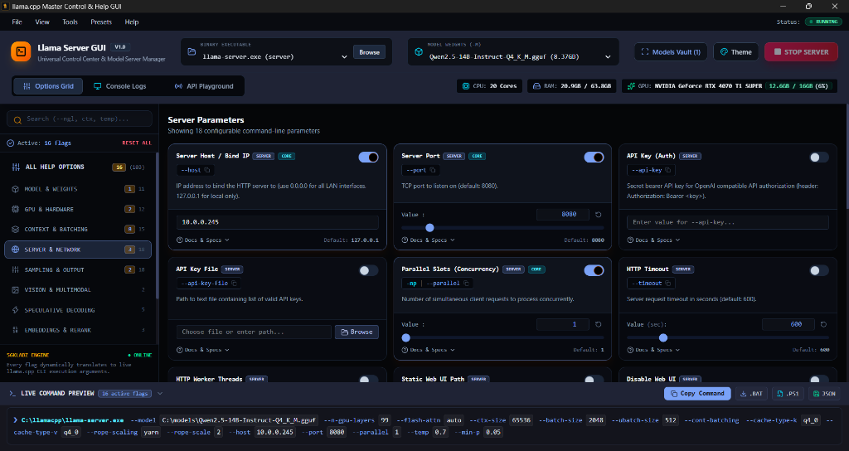Export command as .BAT file
Screen dimensions: 849x451
[x=751, y=394]
